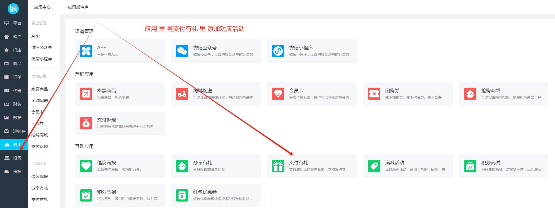
Task: Click the 积分签到 calendar check icon
Action: pos(86,195)
